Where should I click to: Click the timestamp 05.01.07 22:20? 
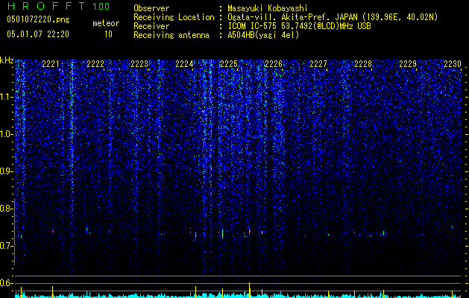pos(38,34)
